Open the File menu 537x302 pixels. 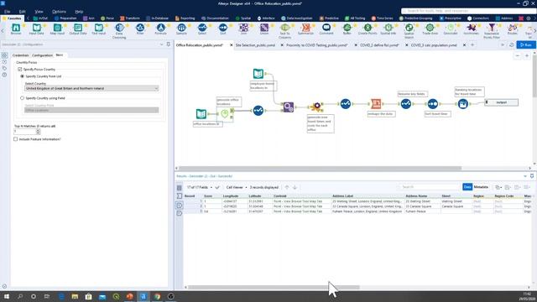click(x=8, y=11)
